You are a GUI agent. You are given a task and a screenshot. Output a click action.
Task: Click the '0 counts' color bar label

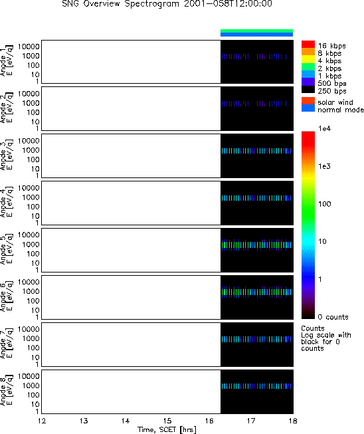pyautogui.click(x=333, y=317)
